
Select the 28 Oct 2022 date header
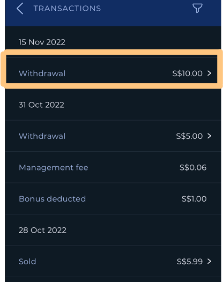[x=42, y=230]
